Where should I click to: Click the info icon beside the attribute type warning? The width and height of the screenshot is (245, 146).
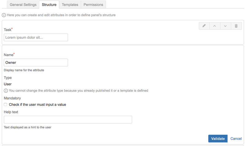pos(6,91)
